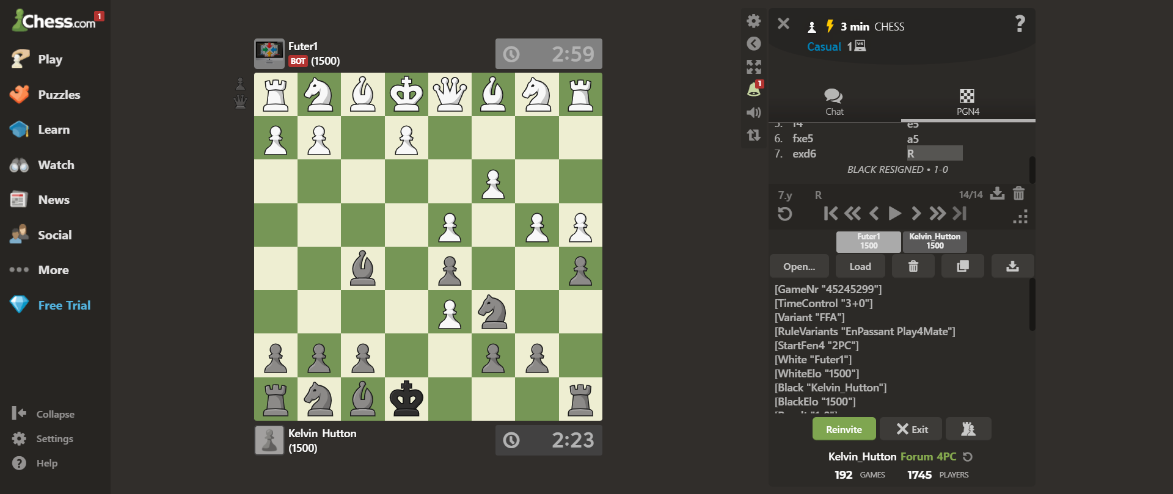Screen dimensions: 1173x494
Task: Copy the PGN text
Action: click(963, 266)
